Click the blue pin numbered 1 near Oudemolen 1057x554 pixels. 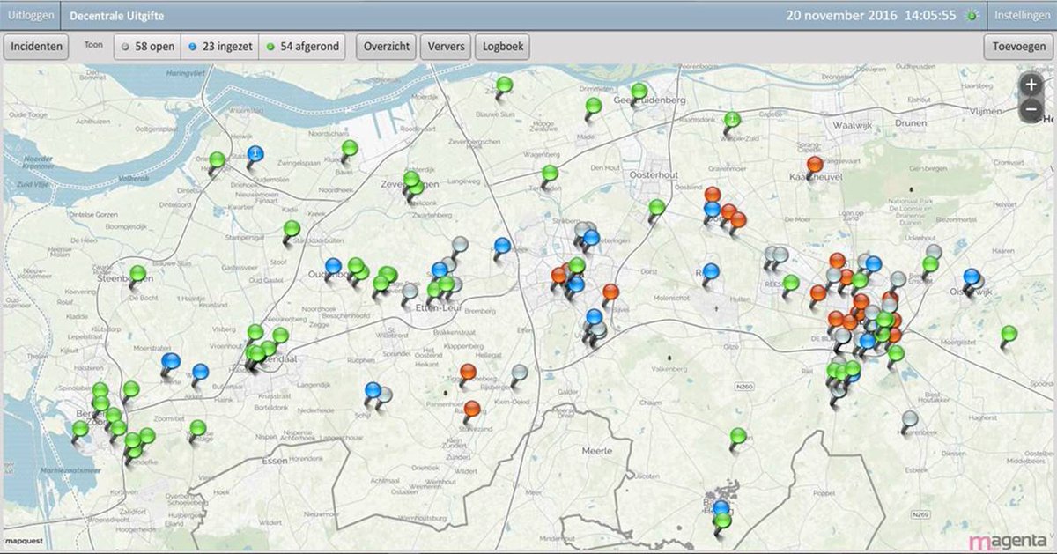click(255, 154)
